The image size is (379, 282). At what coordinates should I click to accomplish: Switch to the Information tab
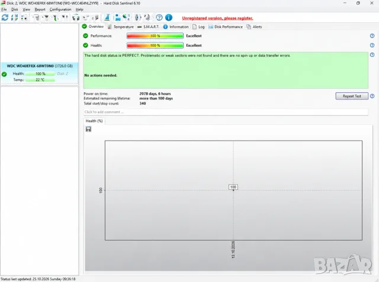coord(176,27)
